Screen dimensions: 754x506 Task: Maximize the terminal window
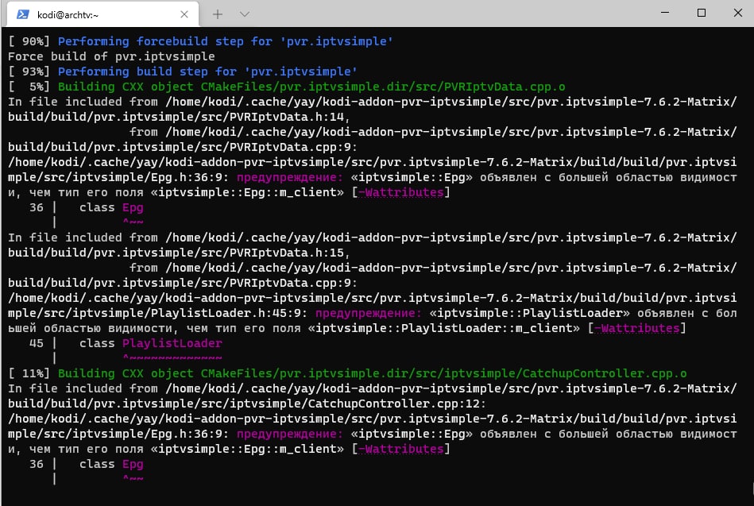(702, 13)
